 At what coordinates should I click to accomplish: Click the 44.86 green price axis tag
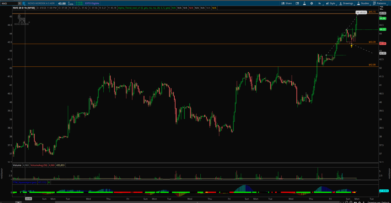click(x=383, y=19)
